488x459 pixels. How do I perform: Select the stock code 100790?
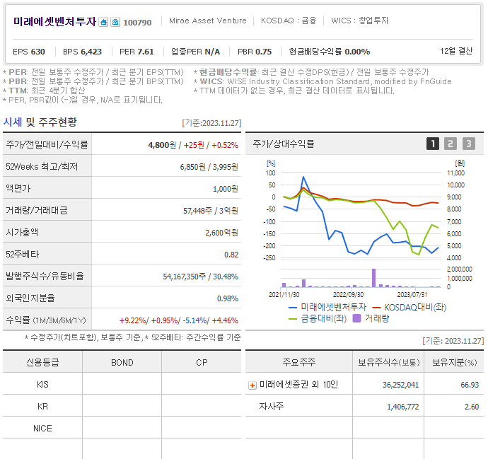pyautogui.click(x=137, y=23)
